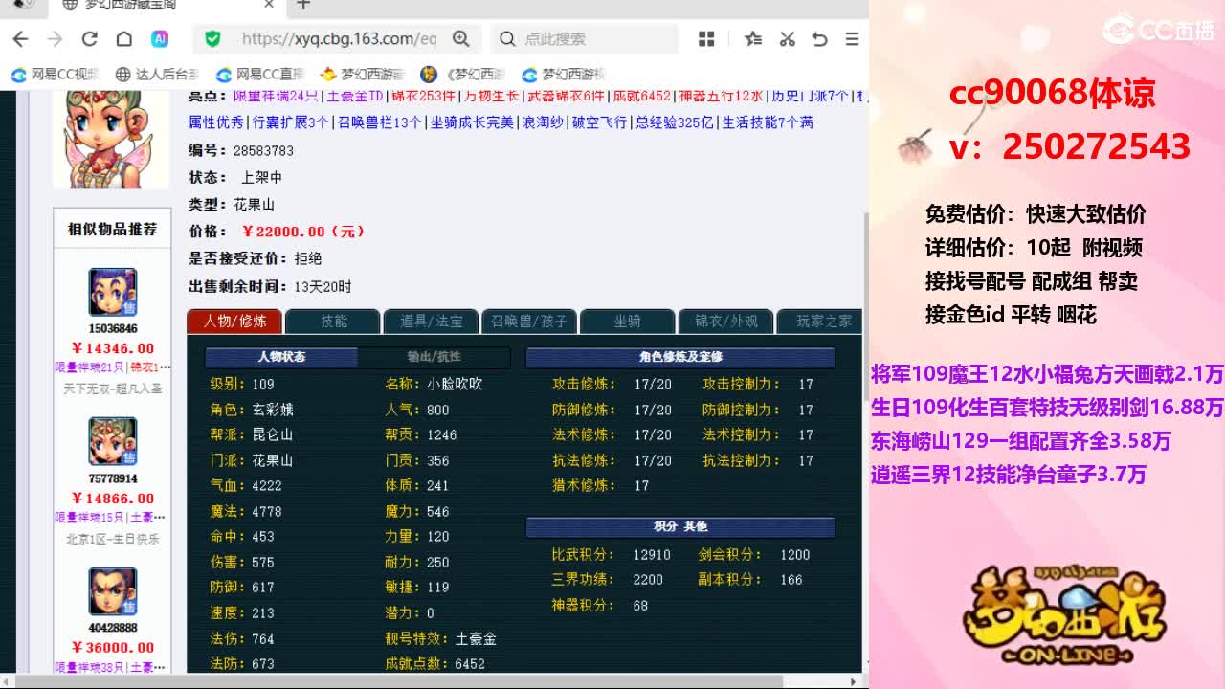1225x689 pixels.
Task: Click the zoom magnifier in address bar
Action: click(460, 39)
